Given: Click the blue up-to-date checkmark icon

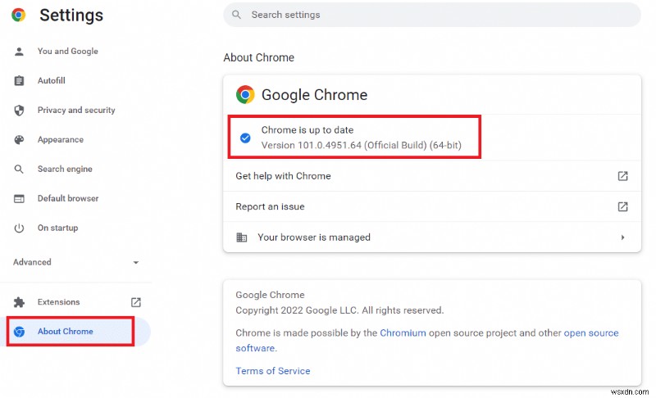Looking at the screenshot, I should [x=245, y=138].
